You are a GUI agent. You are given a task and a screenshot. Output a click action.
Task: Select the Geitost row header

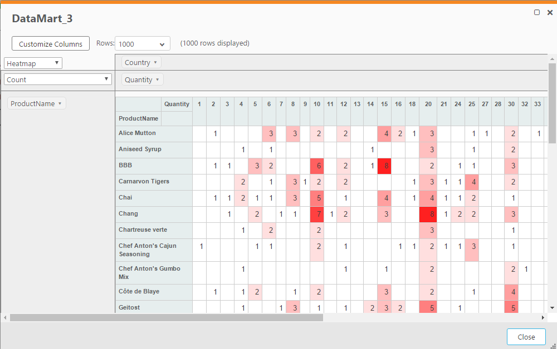pyautogui.click(x=154, y=307)
